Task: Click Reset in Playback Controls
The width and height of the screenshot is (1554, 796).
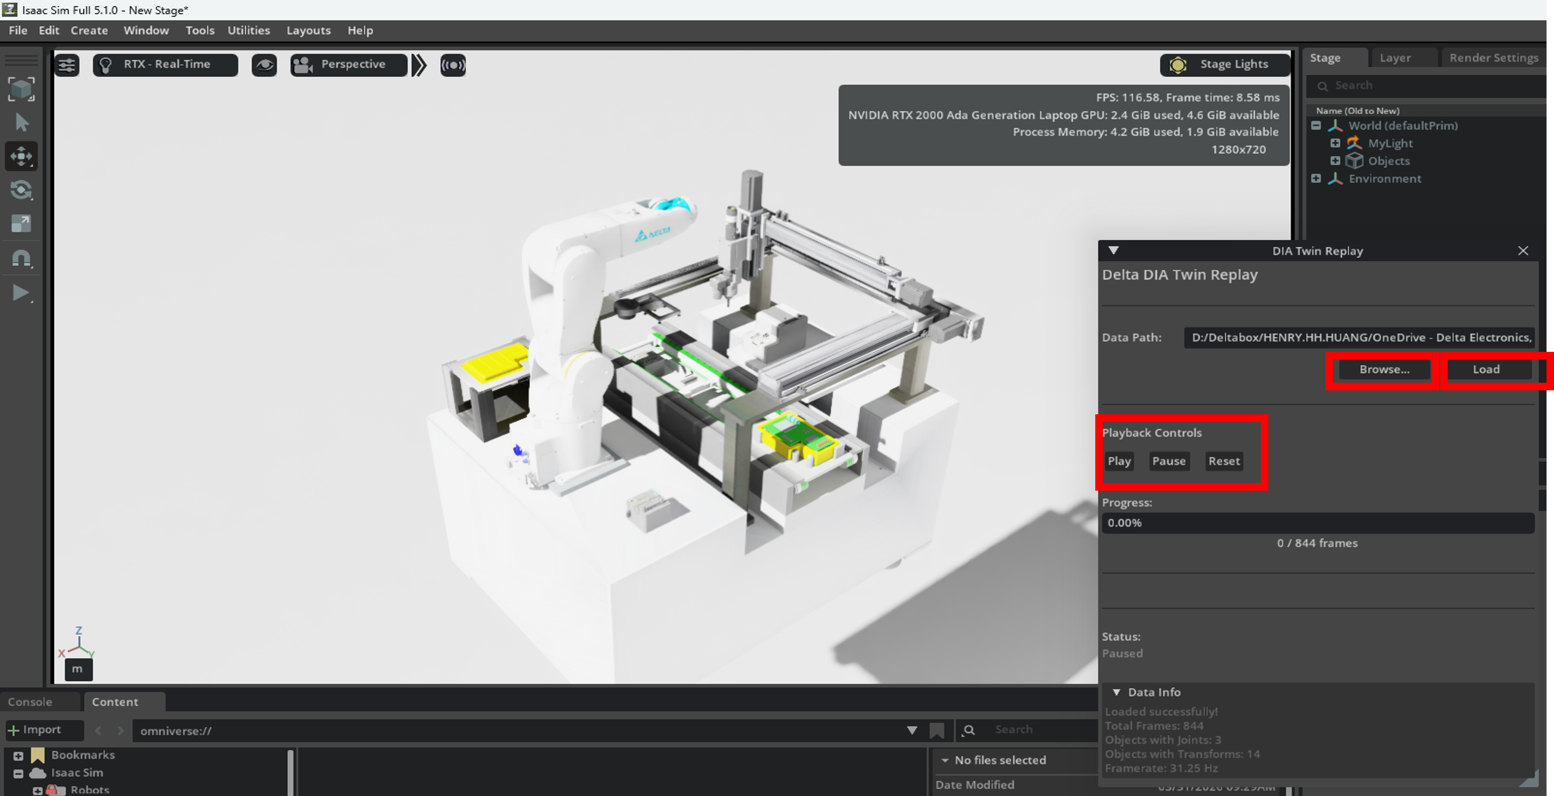Action: click(1223, 461)
